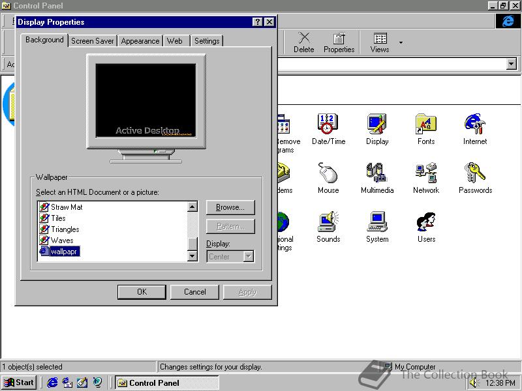The height and width of the screenshot is (391, 522).
Task: Click the Properties toolbar button
Action: [339, 42]
